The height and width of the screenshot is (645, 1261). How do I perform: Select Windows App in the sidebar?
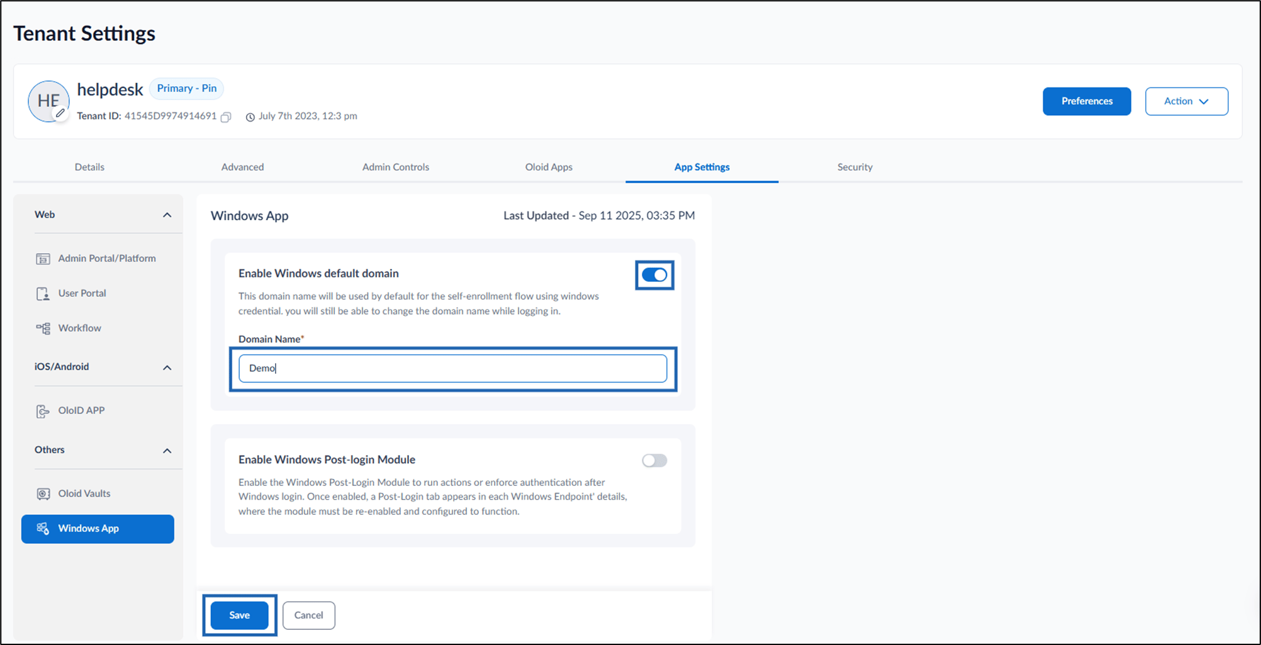98,529
